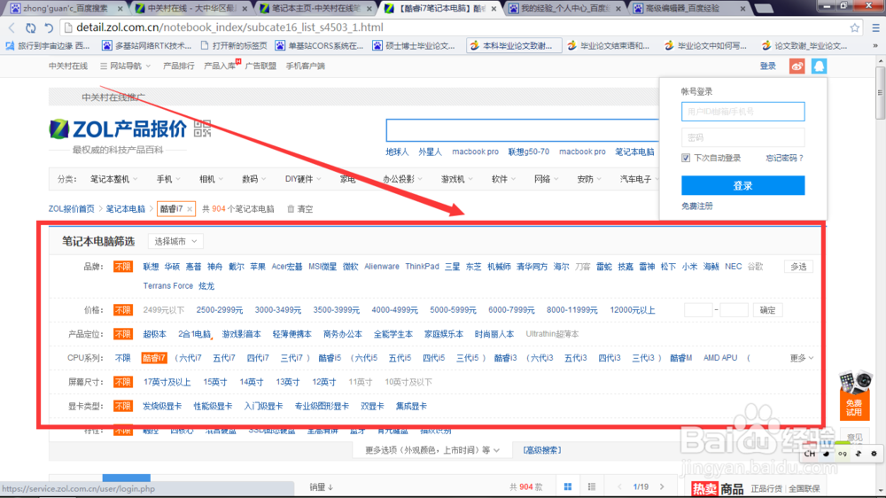The width and height of the screenshot is (886, 498).
Task: Select 不限 in the 产品定位 row
Action: (x=122, y=334)
